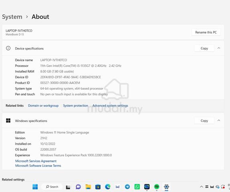Open the Microsoft Store taskbar icon
Viewport: 230px width, 192px height.
point(98,187)
